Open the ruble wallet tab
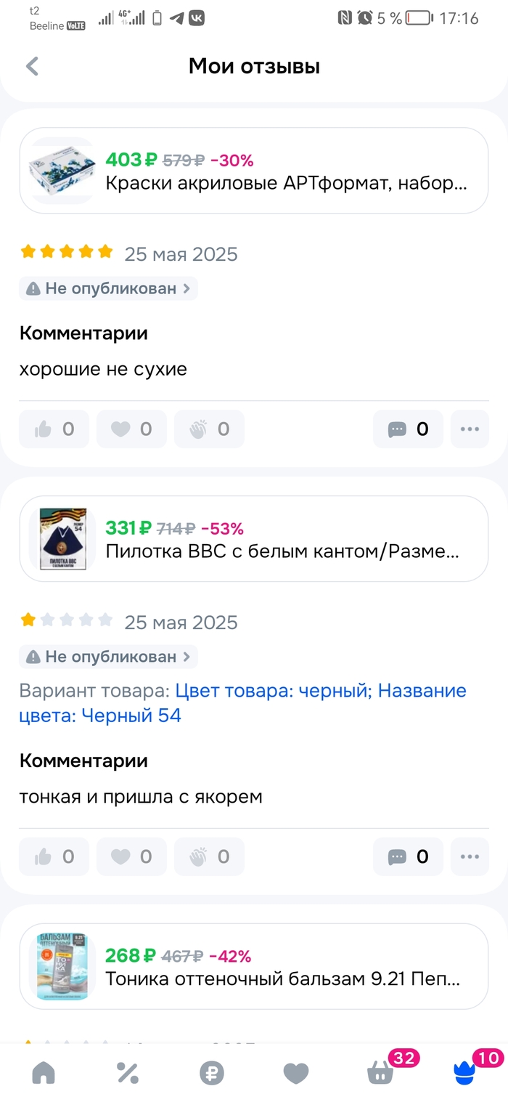The height and width of the screenshot is (1102, 508). (212, 1072)
